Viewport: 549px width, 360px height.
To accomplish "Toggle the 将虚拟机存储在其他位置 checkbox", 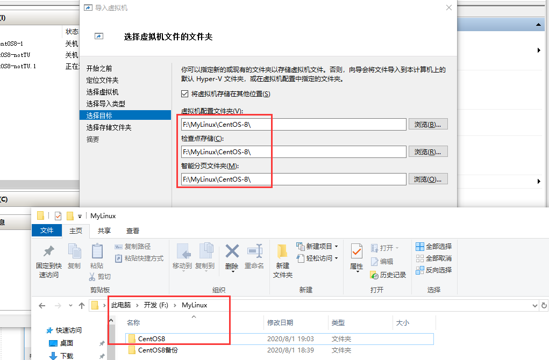I will coord(186,94).
